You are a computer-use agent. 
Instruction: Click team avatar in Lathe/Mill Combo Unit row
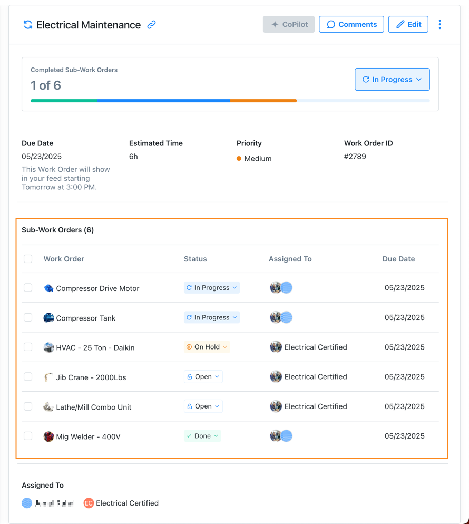(276, 406)
